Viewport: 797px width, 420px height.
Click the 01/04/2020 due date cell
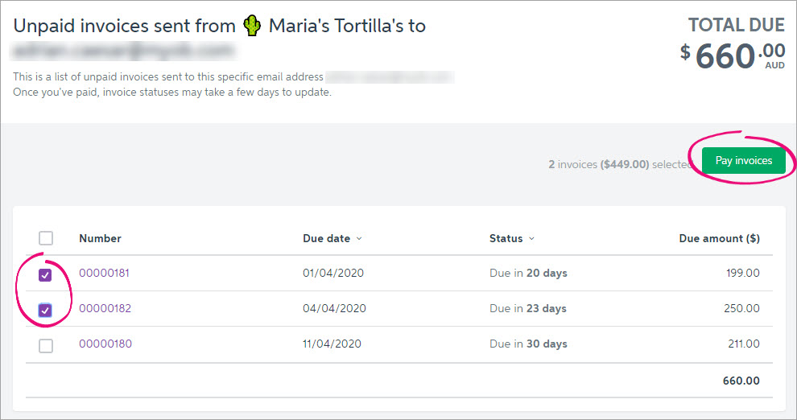pos(333,274)
